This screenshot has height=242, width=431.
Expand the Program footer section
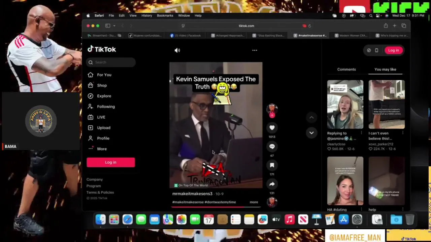click(94, 186)
